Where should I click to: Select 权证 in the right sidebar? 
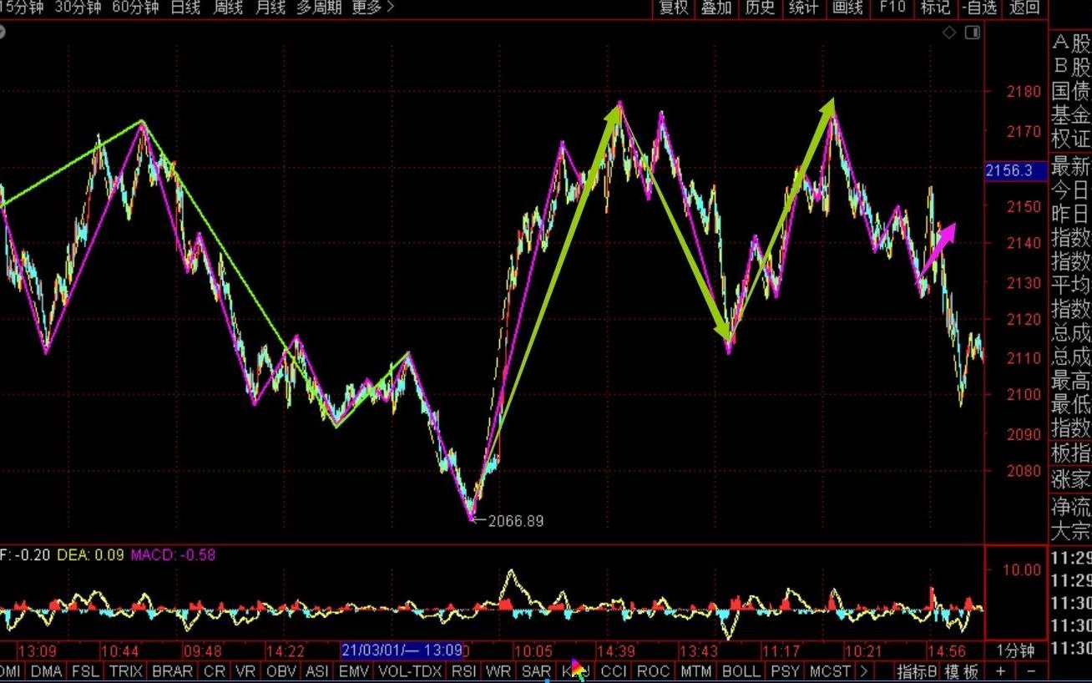tap(1071, 139)
